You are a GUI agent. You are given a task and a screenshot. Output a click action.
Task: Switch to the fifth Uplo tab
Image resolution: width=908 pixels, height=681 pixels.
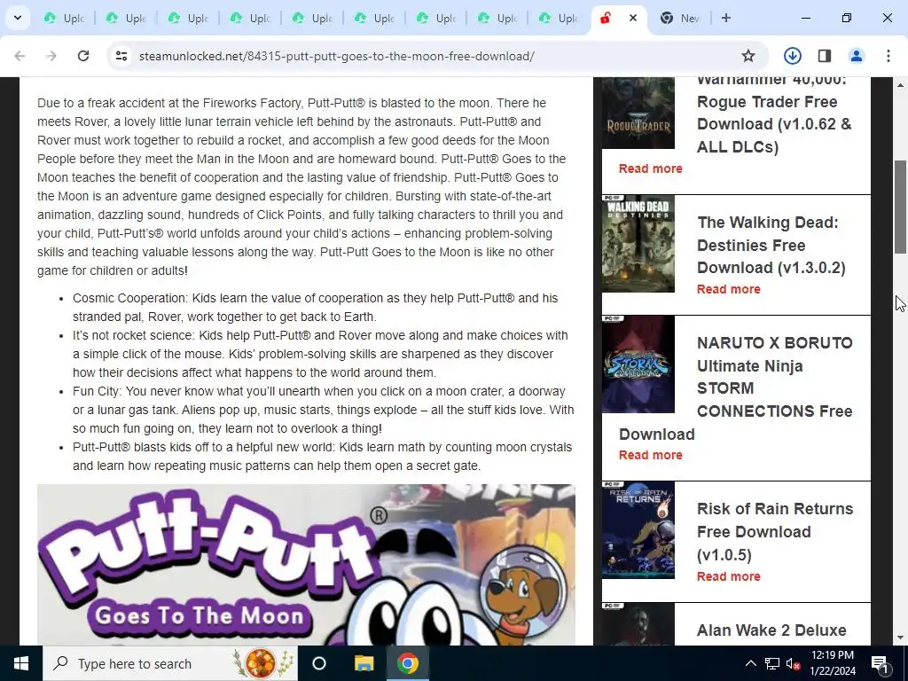point(313,18)
